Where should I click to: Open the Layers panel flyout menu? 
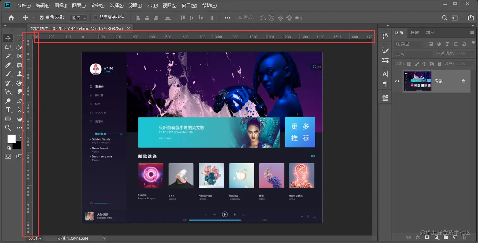point(472,33)
